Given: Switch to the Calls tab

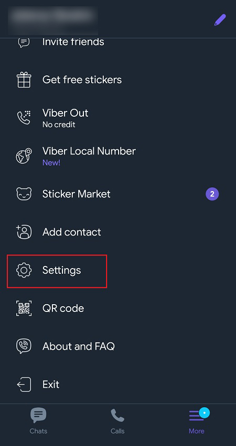Looking at the screenshot, I should [117, 421].
